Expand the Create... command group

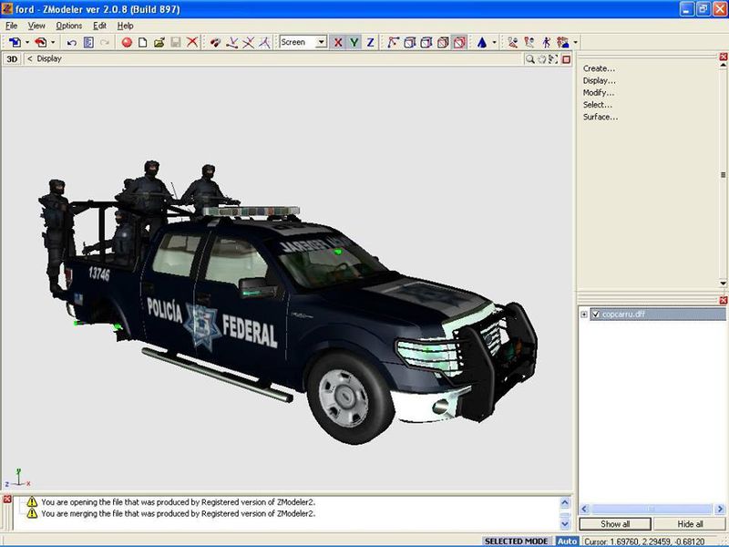[599, 68]
